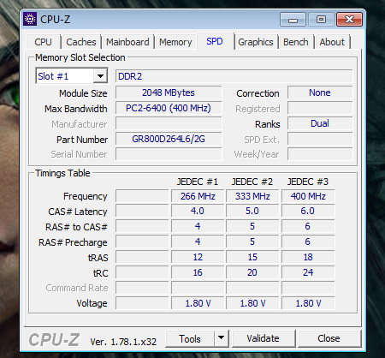This screenshot has width=385, height=358.
Task: Click the 400 MHz frequency cell in timings
Action: coord(308,196)
